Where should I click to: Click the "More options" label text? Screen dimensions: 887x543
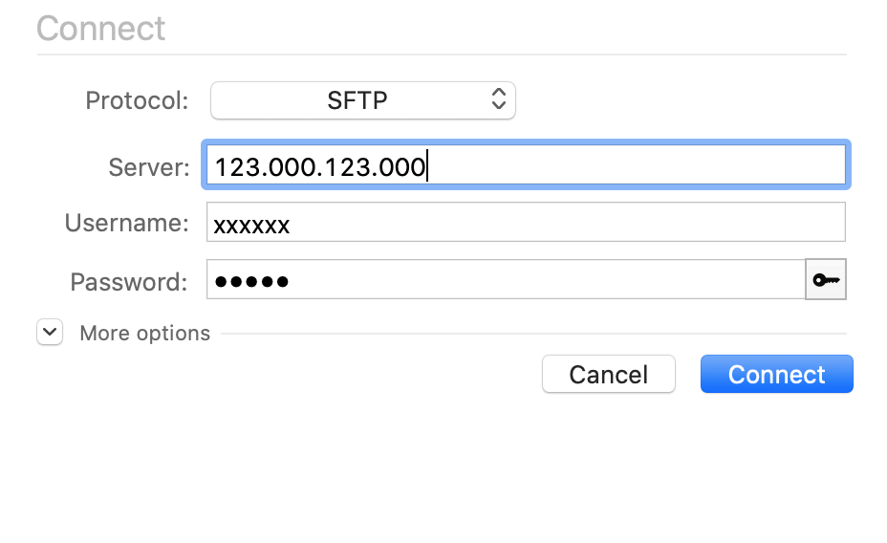144,334
